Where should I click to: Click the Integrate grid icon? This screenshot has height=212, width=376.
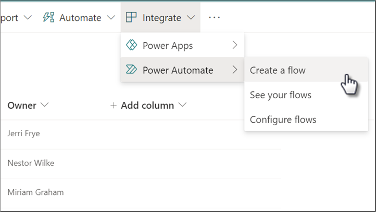pos(131,18)
